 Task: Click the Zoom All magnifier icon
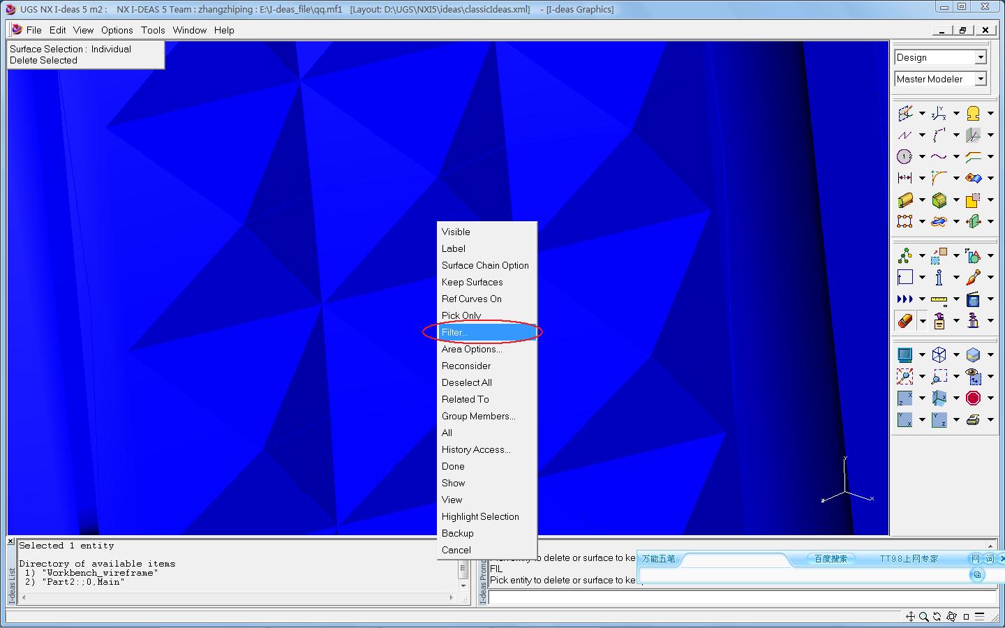click(905, 377)
